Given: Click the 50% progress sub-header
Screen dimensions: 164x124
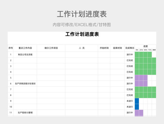Looking at the screenshot, I should [x=145, y=50].
